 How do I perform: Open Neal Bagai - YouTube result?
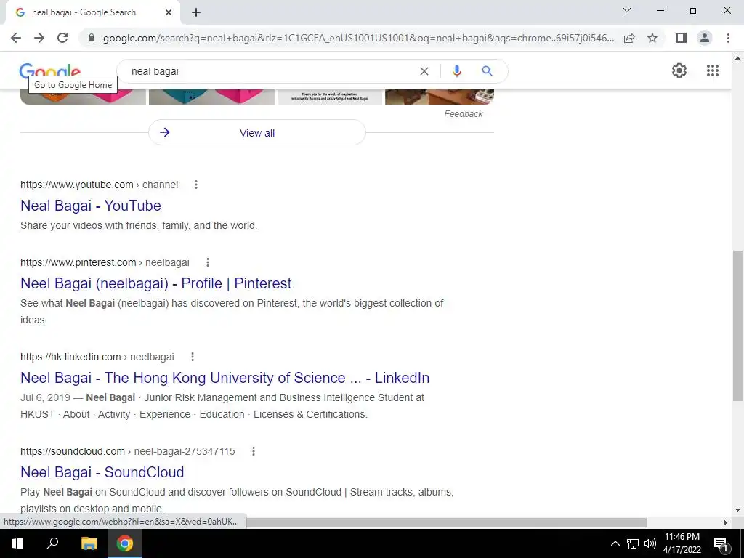pos(91,206)
